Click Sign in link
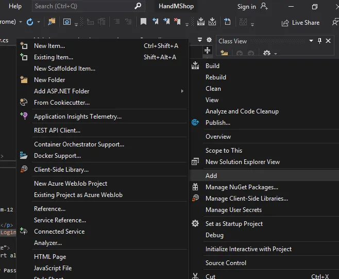The image size is (339, 279). (246, 7)
